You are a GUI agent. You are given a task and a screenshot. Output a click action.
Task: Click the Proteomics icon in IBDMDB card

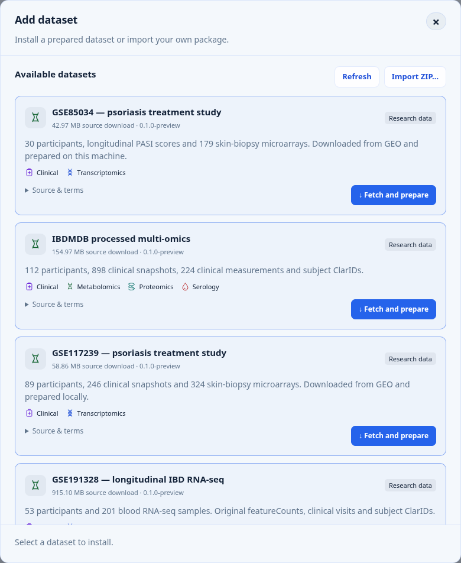tap(132, 286)
